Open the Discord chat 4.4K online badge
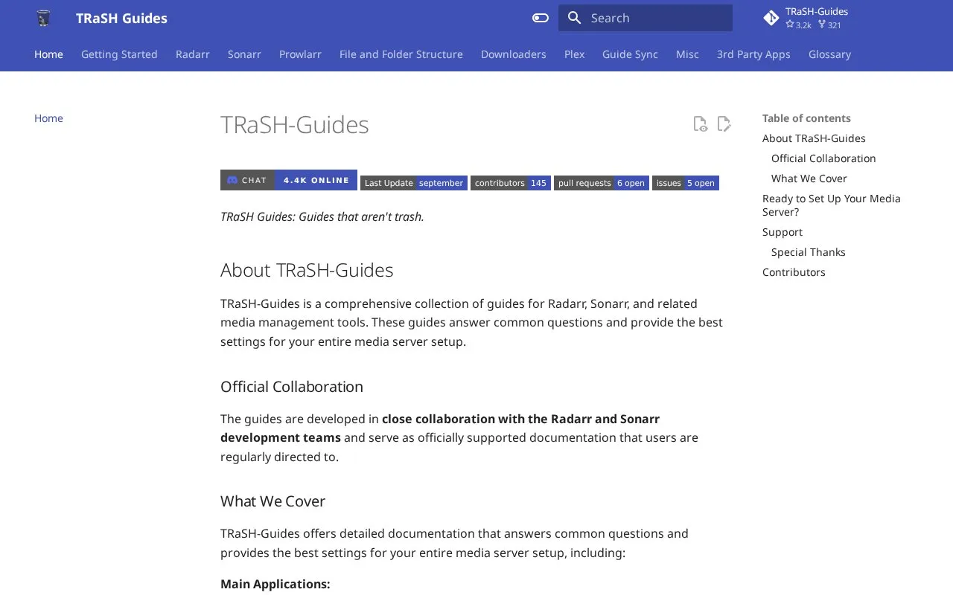 coord(289,180)
